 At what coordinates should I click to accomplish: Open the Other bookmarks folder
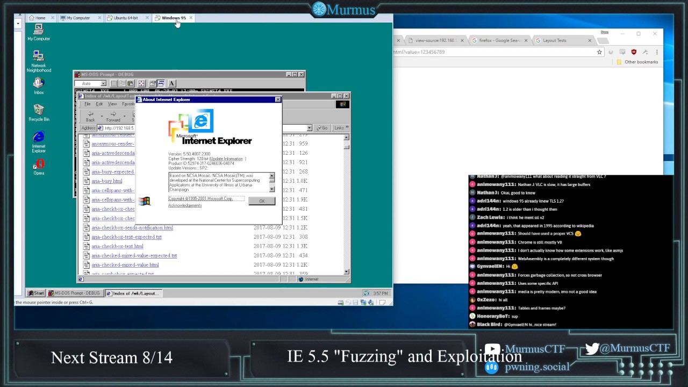[x=637, y=62]
